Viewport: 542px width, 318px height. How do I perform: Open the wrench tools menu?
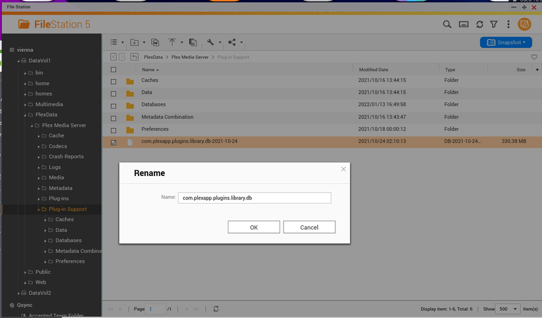pos(210,42)
